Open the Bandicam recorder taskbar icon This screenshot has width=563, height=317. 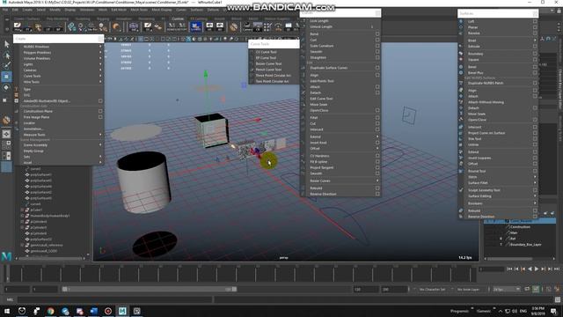[108, 311]
